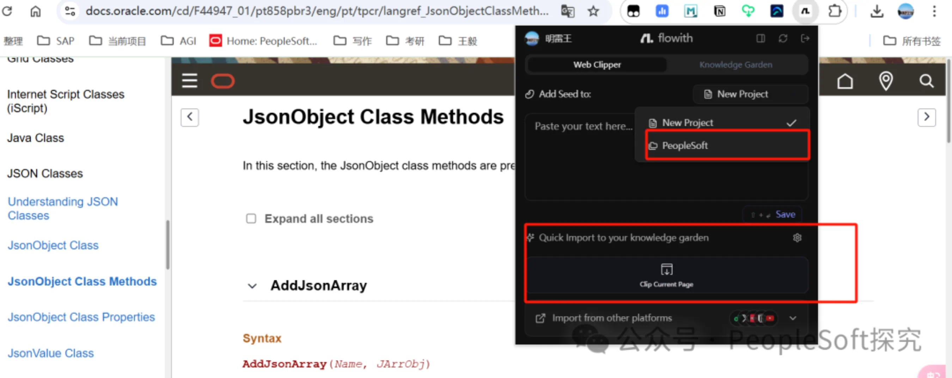Go to next page arrow
952x378 pixels.
[x=926, y=117]
